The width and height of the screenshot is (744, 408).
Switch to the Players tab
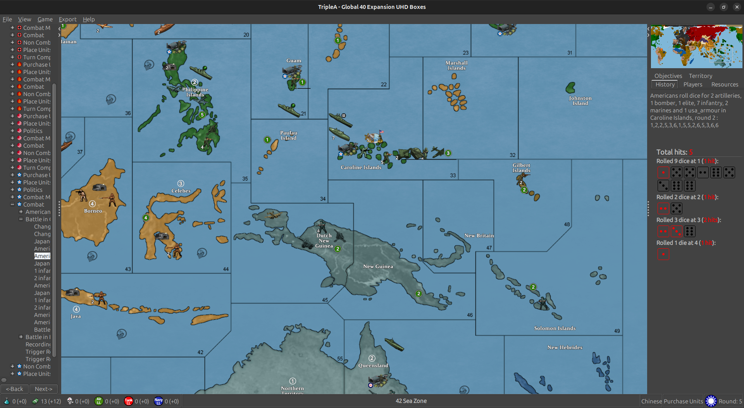pos(692,84)
